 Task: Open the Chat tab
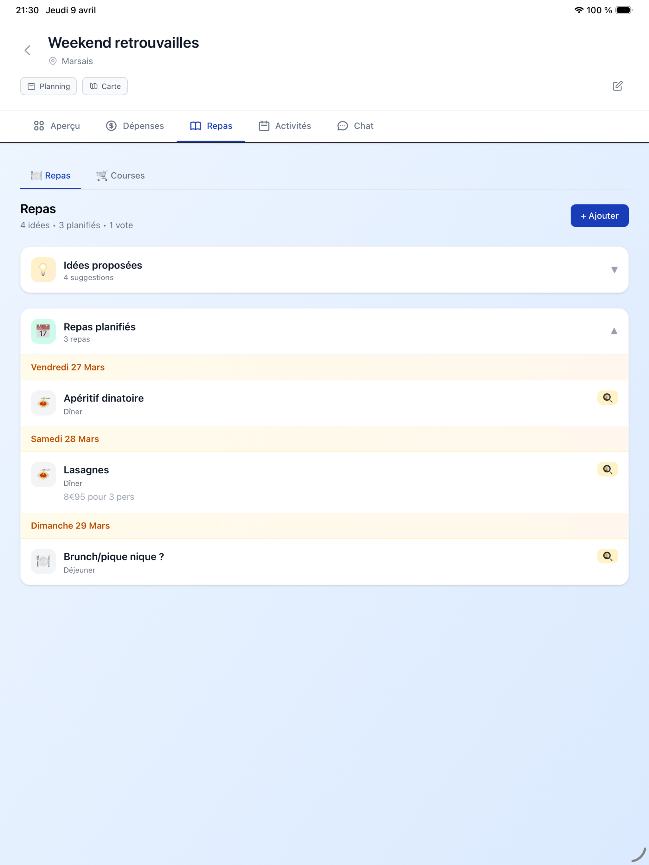click(355, 126)
